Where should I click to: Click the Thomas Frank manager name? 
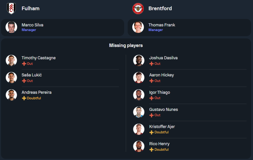point(161,25)
